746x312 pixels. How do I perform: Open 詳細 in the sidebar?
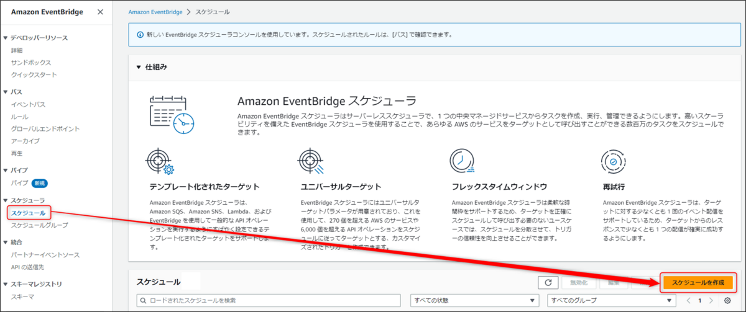(x=17, y=50)
